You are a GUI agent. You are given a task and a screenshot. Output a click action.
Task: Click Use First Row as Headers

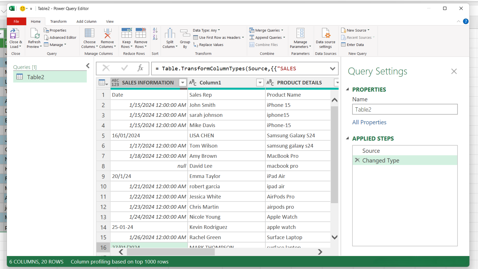(x=218, y=38)
